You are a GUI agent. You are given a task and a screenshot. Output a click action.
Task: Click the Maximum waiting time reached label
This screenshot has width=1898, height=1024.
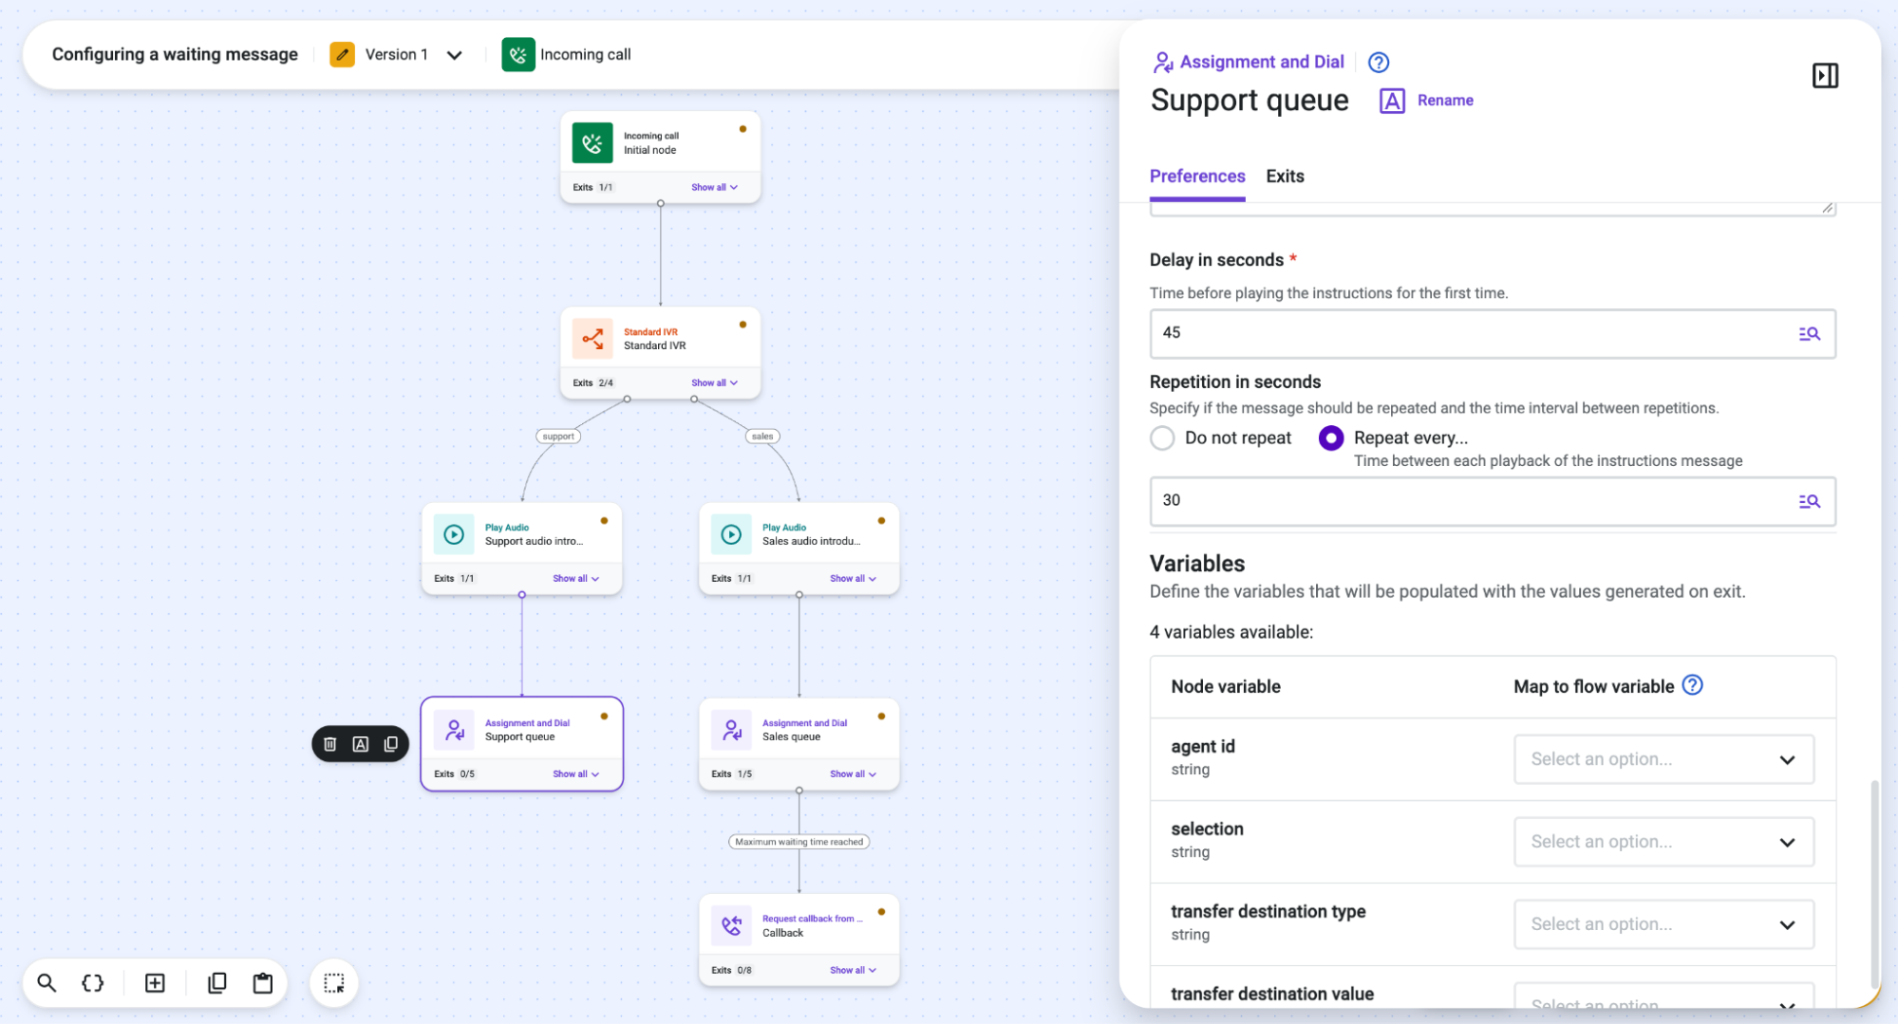point(799,842)
